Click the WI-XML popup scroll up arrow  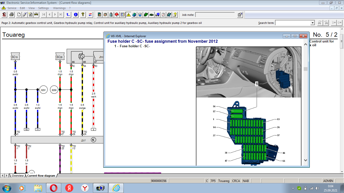pyautogui.click(x=305, y=44)
